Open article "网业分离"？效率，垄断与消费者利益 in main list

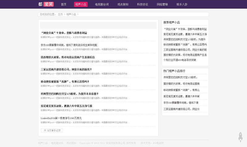click(x=64, y=33)
